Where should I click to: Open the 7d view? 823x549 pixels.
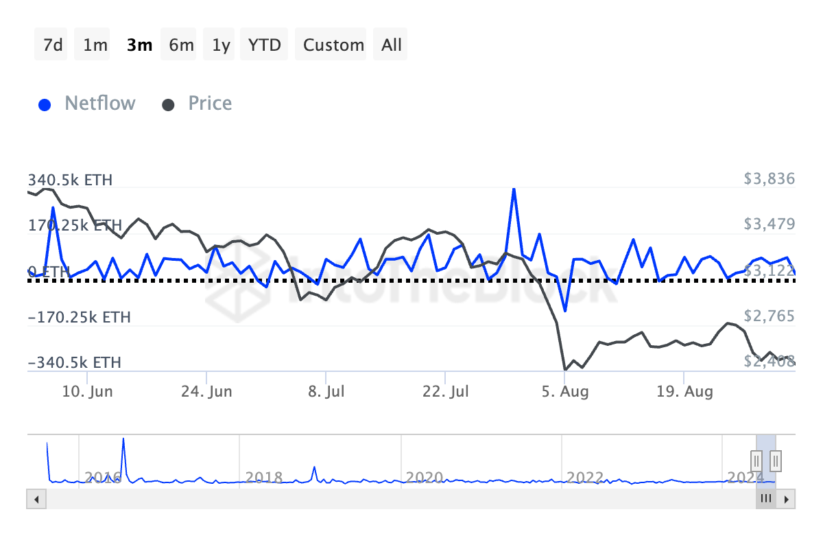tap(51, 44)
